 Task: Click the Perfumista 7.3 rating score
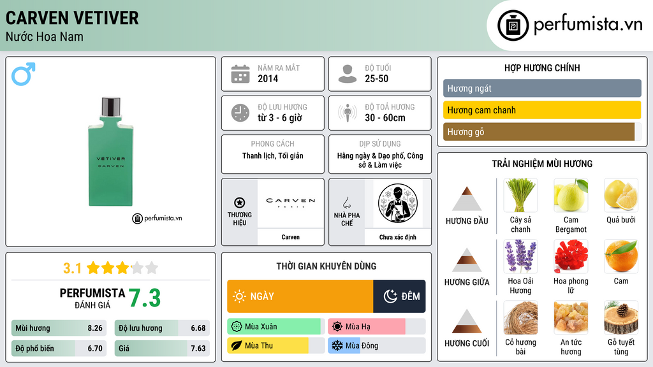(x=145, y=298)
